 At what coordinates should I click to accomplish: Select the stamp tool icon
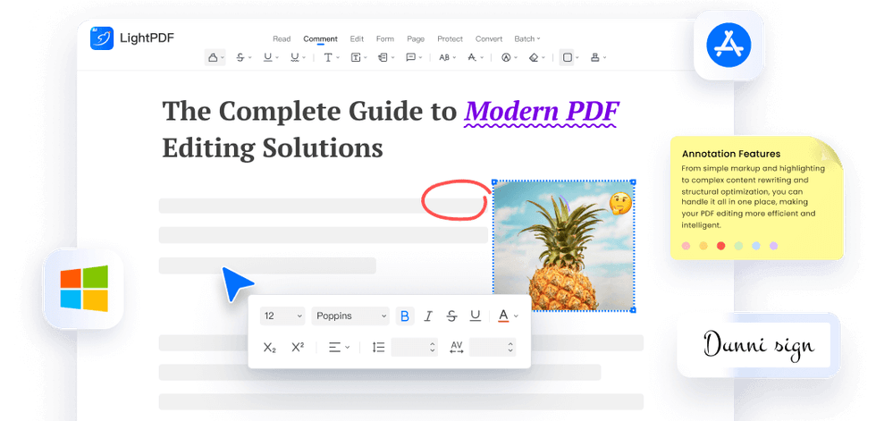pyautogui.click(x=595, y=57)
